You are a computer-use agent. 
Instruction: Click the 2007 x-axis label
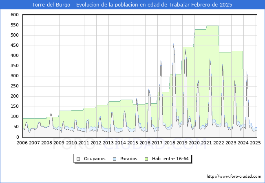point(34,143)
